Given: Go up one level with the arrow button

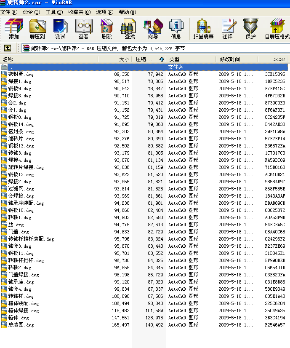Looking at the screenshot, I should [x=8, y=48].
